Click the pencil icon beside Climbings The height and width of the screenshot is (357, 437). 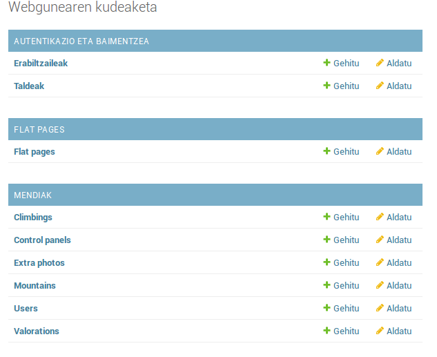tap(380, 217)
